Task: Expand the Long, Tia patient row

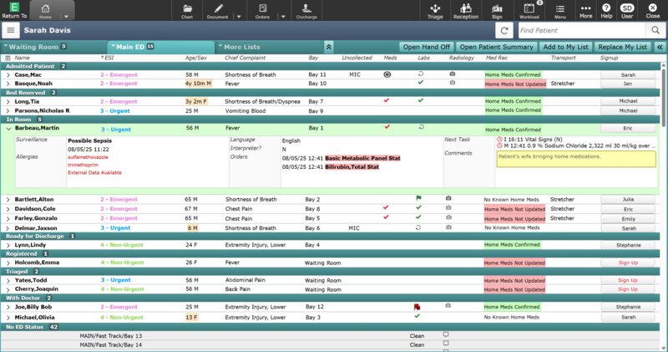Action: click(8, 101)
